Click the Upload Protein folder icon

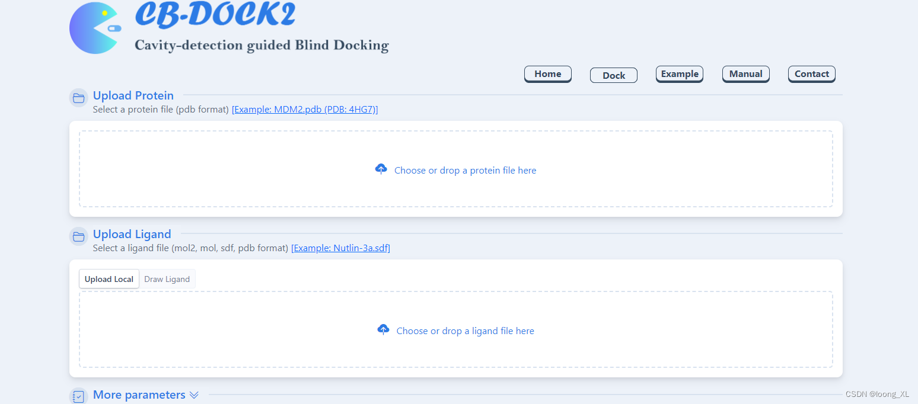point(78,98)
